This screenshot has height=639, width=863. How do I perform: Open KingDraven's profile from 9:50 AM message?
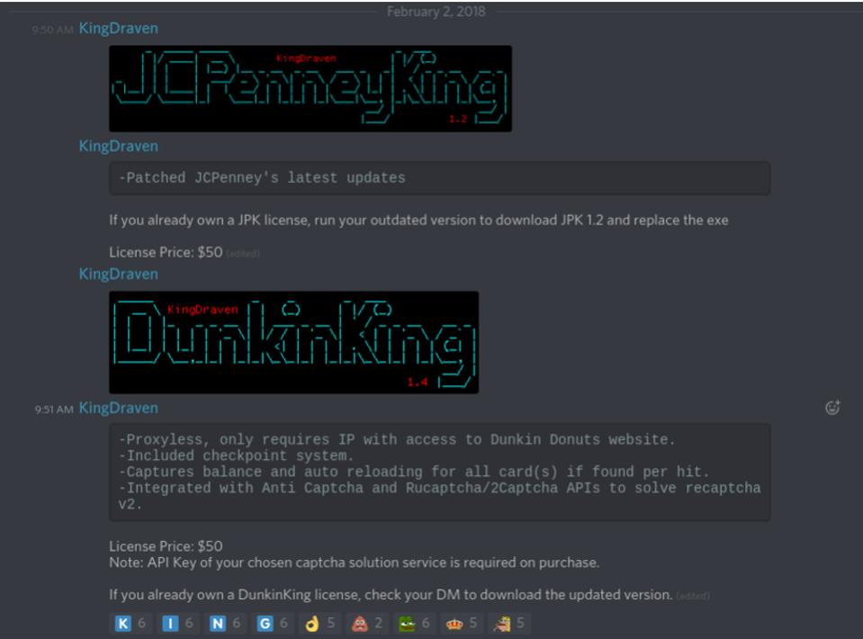click(x=118, y=29)
